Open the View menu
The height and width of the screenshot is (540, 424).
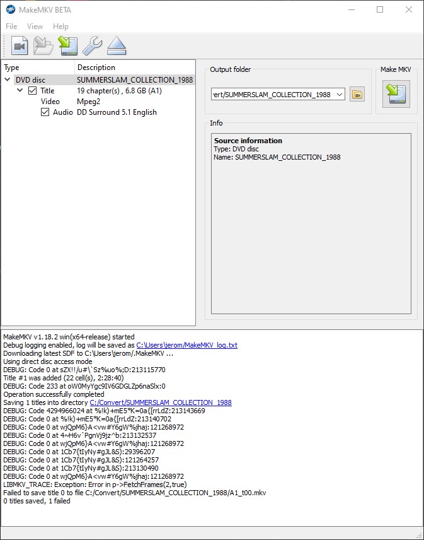click(35, 26)
